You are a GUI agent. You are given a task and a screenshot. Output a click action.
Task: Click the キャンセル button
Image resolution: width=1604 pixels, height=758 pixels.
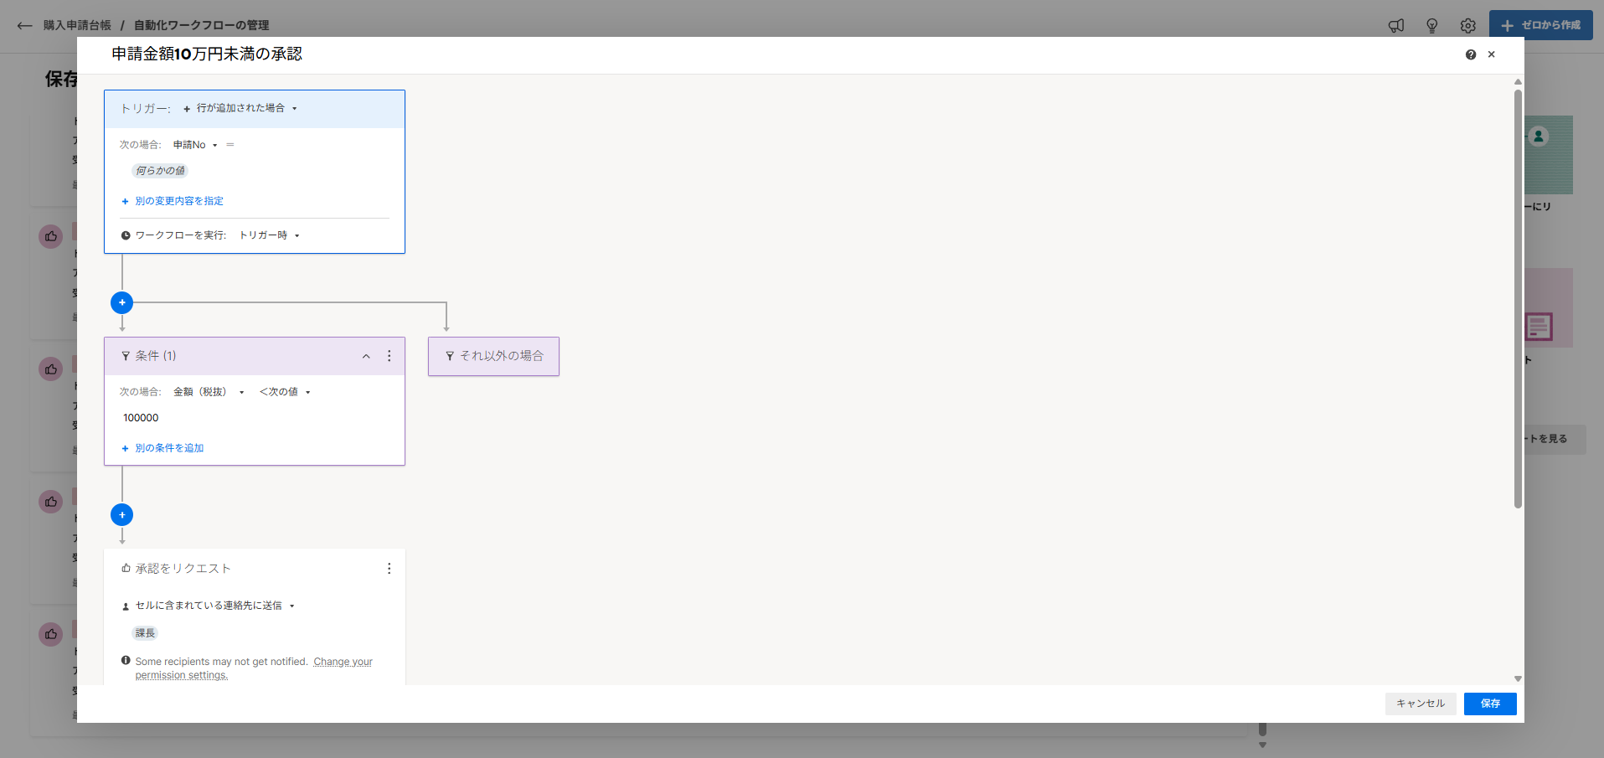[x=1421, y=704]
